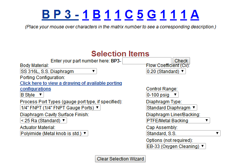Open the Diaphragm Type dropdown
240x165 pixels.
(x=171, y=107)
